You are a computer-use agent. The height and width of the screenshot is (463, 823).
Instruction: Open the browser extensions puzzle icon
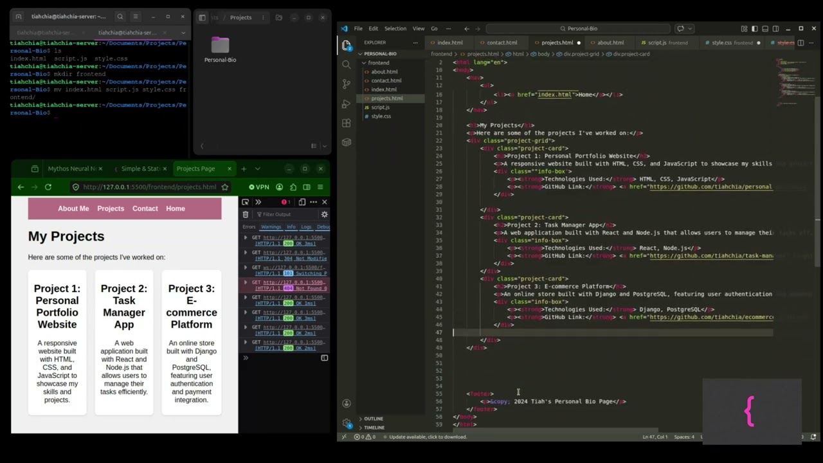[x=293, y=187]
